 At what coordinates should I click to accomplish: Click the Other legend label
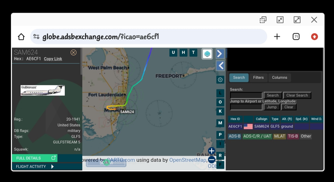[306, 136]
